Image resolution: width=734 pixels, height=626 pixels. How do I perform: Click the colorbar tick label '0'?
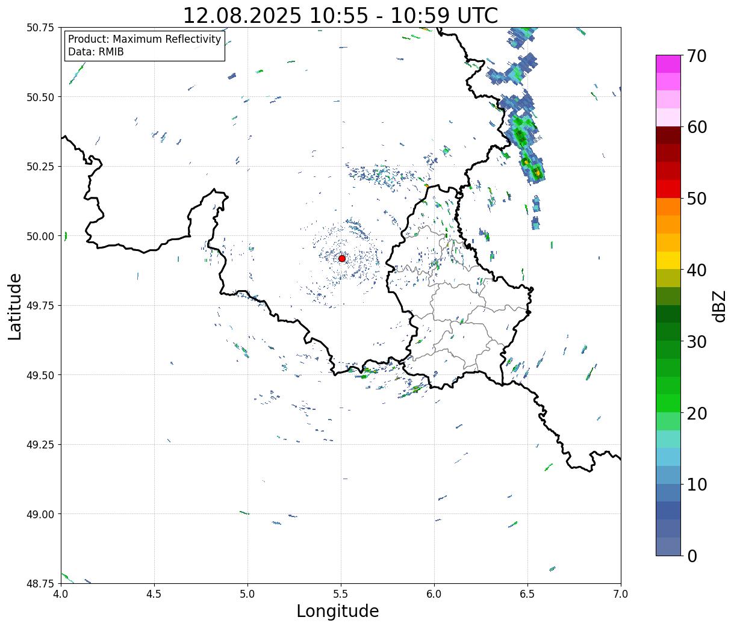click(x=691, y=556)
